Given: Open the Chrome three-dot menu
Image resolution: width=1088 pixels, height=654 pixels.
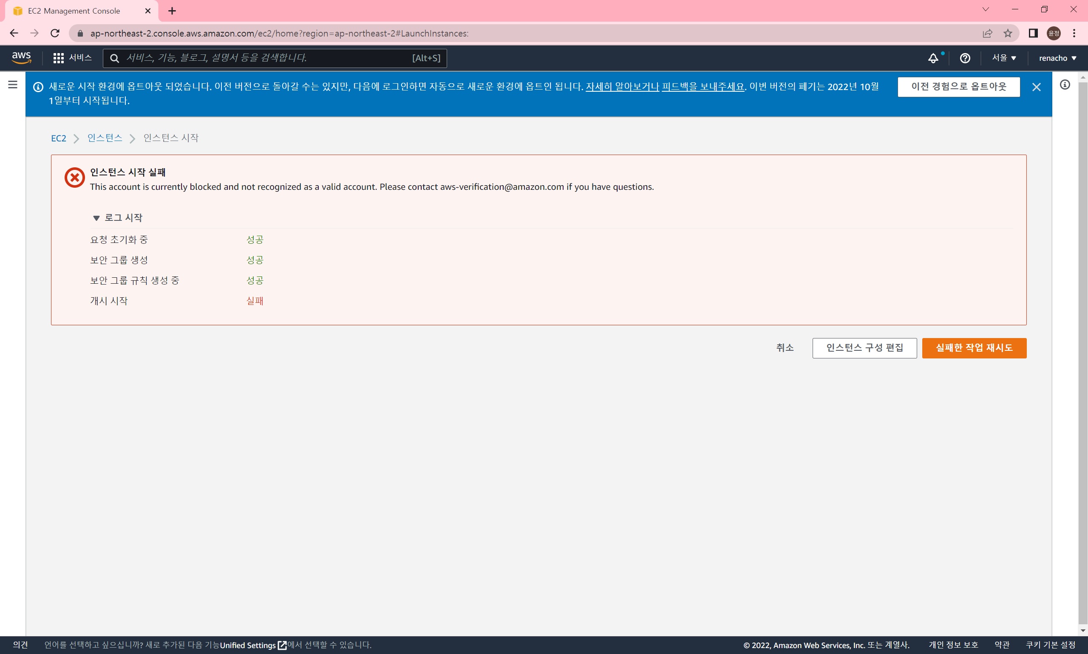Looking at the screenshot, I should tap(1074, 33).
